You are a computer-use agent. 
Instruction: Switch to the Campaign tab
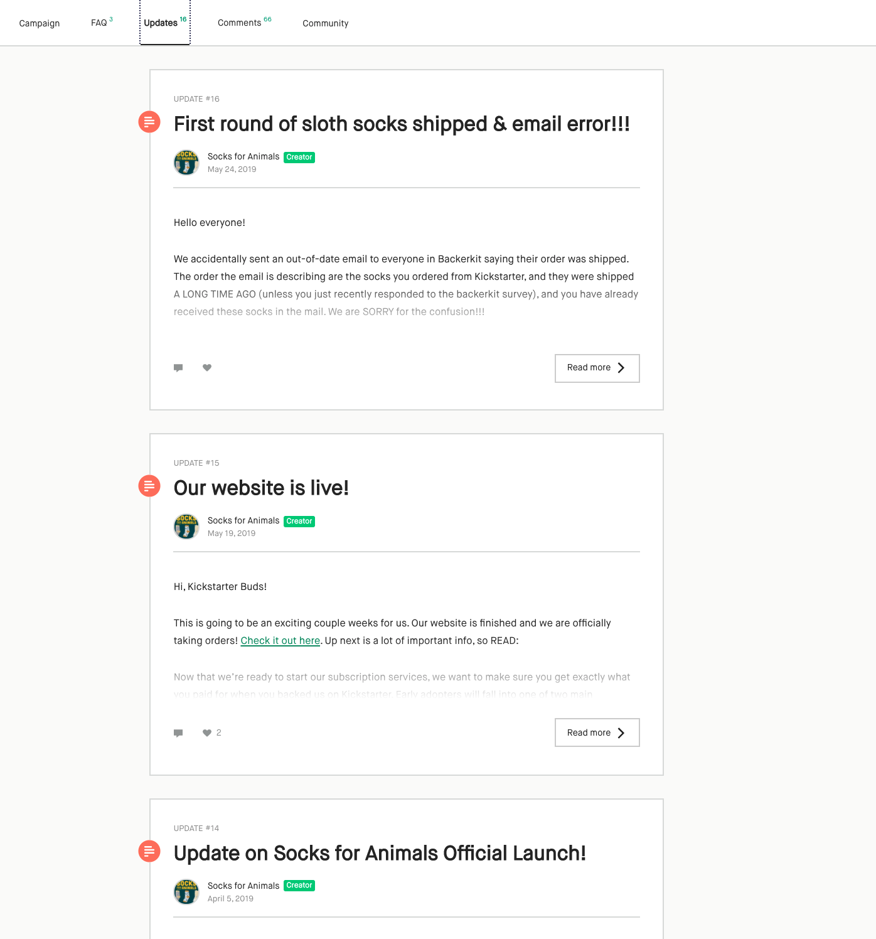click(x=40, y=23)
